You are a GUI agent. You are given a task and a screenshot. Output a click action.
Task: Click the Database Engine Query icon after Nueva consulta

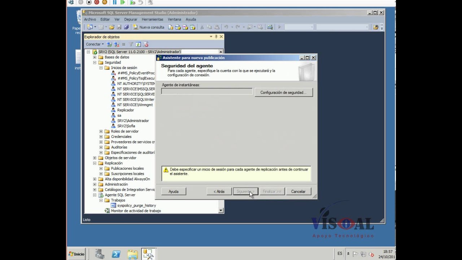(171, 27)
